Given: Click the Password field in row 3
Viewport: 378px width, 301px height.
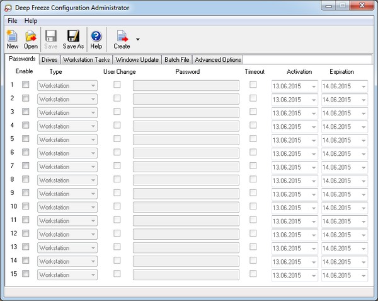Looking at the screenshot, I should point(186,112).
